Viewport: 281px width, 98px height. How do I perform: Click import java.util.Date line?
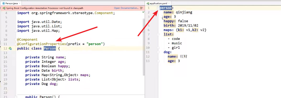[x=39, y=22]
